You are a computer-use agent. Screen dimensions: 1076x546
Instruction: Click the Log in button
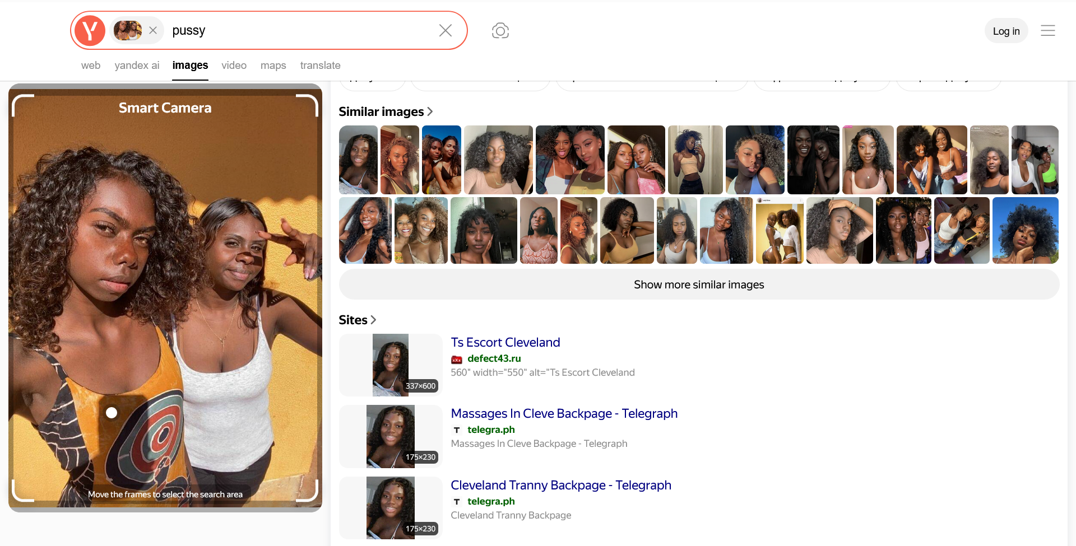point(1007,31)
